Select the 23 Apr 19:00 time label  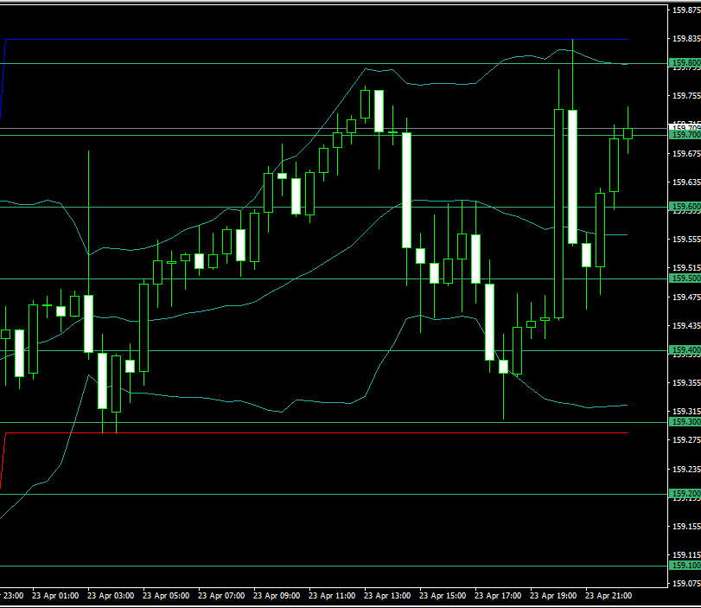(x=552, y=596)
